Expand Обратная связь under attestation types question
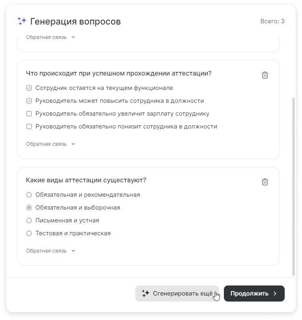Image resolution: width=302 pixels, height=320 pixels. pyautogui.click(x=51, y=251)
